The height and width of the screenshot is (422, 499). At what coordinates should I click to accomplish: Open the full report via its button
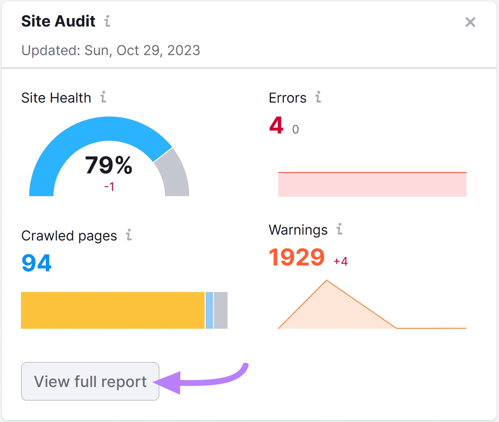[x=90, y=382]
